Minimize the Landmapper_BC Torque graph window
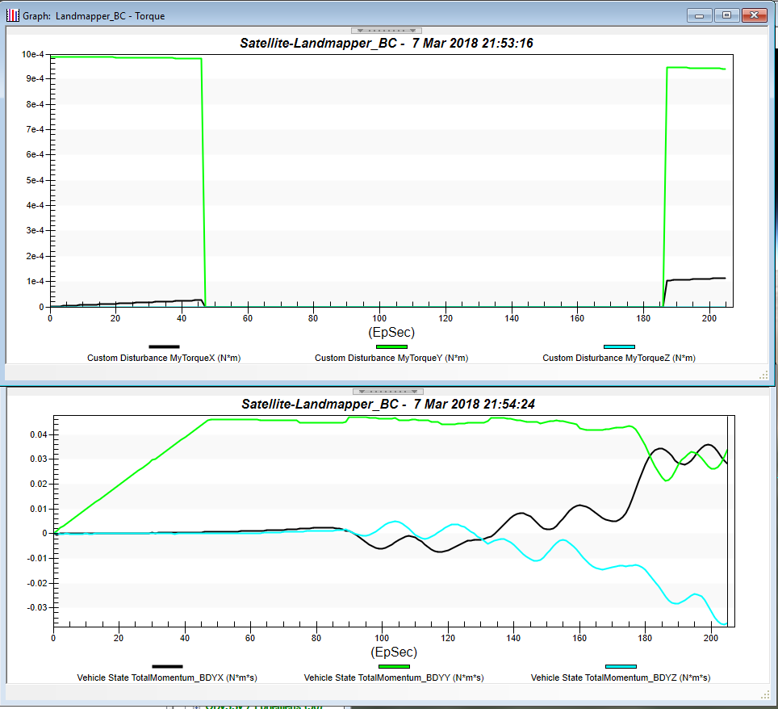 pos(699,15)
